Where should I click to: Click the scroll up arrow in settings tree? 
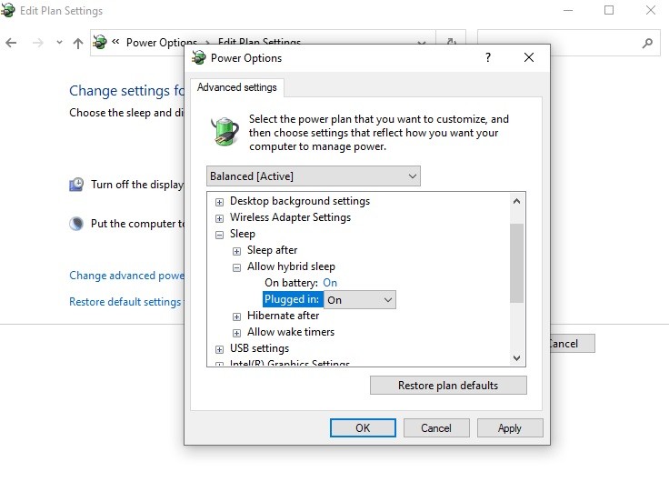click(x=516, y=201)
